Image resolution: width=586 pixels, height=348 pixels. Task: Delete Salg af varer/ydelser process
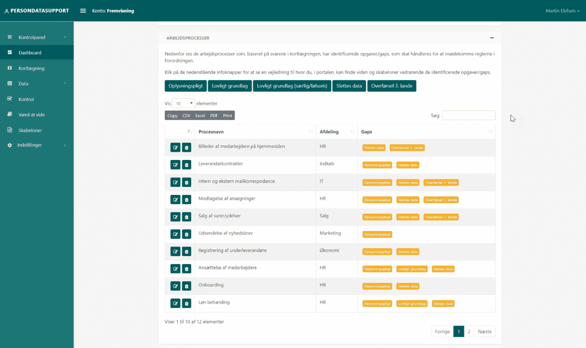(x=187, y=217)
